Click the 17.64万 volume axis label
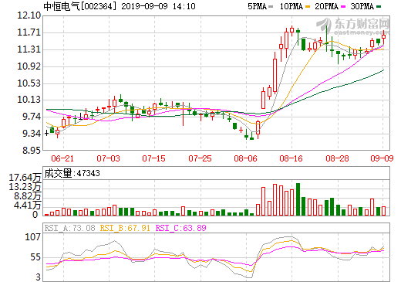The height and width of the screenshot is (282, 401). 25,178
